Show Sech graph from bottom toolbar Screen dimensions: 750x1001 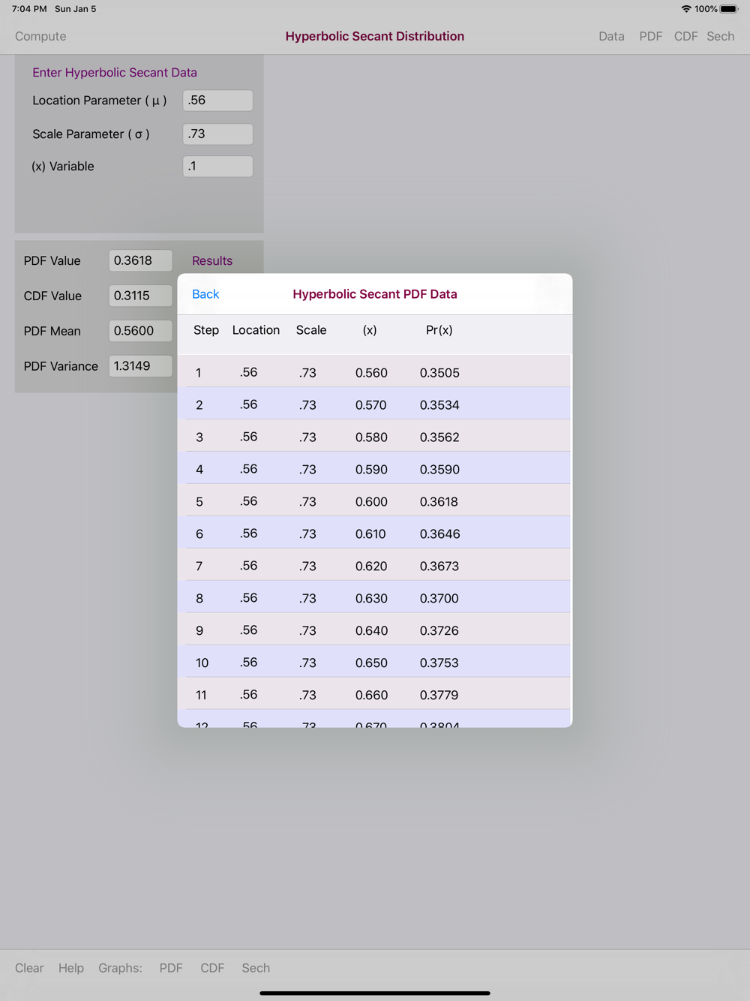click(x=256, y=968)
